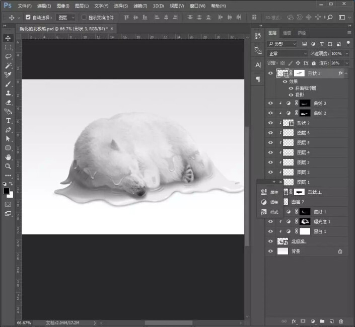The width and height of the screenshot is (355, 327).
Task: Click the create new layer icon
Action: point(331,320)
